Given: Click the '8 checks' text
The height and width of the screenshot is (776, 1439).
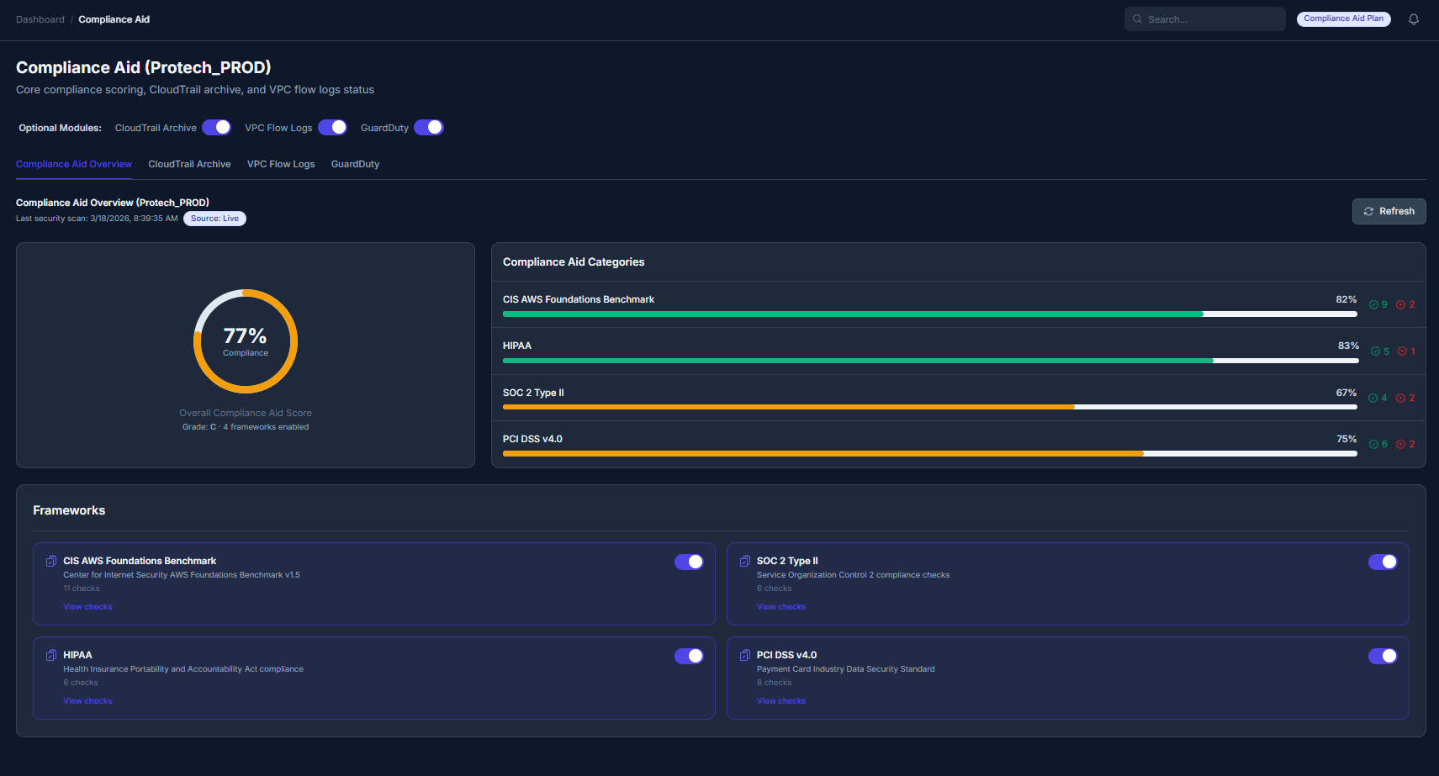Looking at the screenshot, I should [775, 683].
